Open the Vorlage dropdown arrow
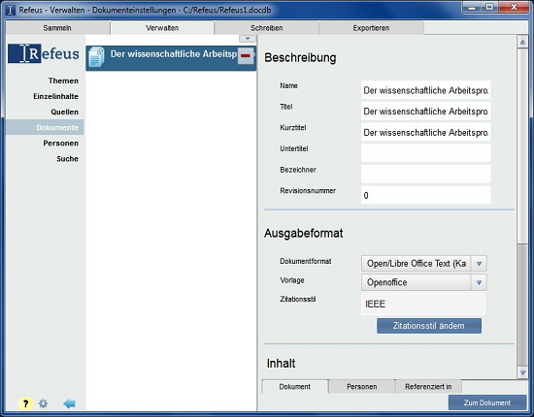This screenshot has height=417, width=534. pyautogui.click(x=479, y=282)
